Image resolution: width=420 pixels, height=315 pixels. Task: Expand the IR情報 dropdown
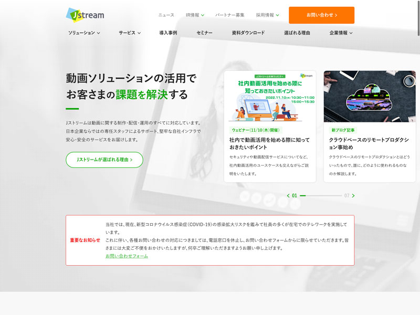tap(195, 15)
